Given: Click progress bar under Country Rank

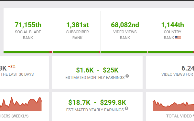Looking at the screenshot, I should [171, 52].
